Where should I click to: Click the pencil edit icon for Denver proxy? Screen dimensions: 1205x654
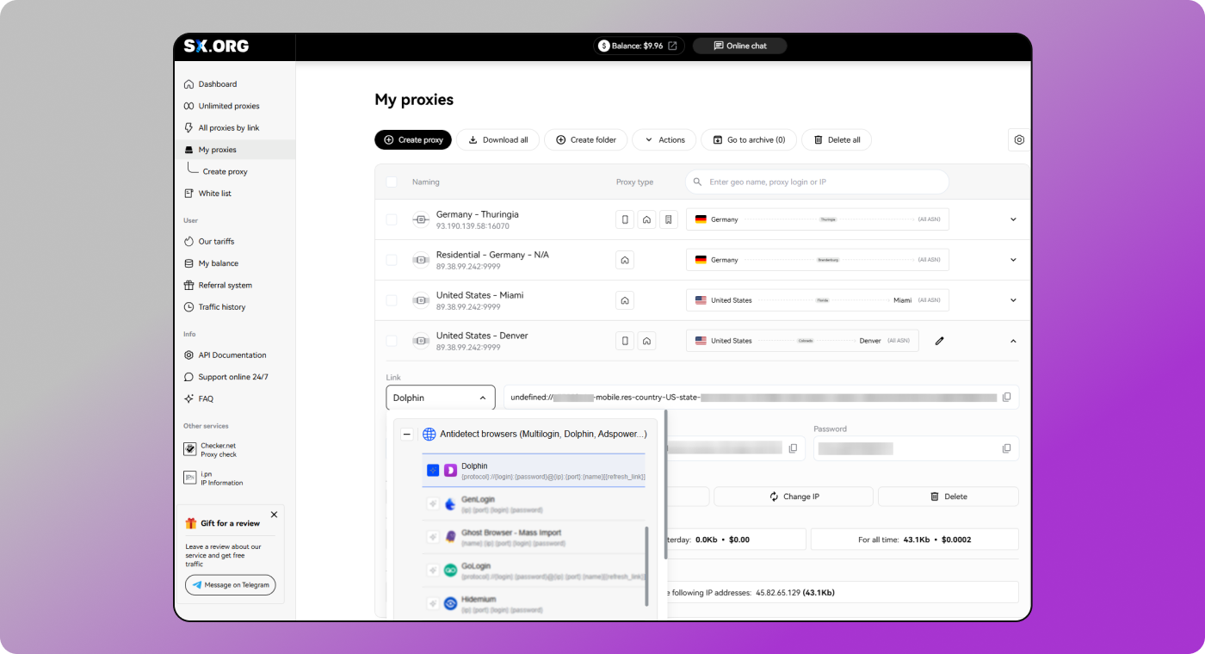(940, 341)
